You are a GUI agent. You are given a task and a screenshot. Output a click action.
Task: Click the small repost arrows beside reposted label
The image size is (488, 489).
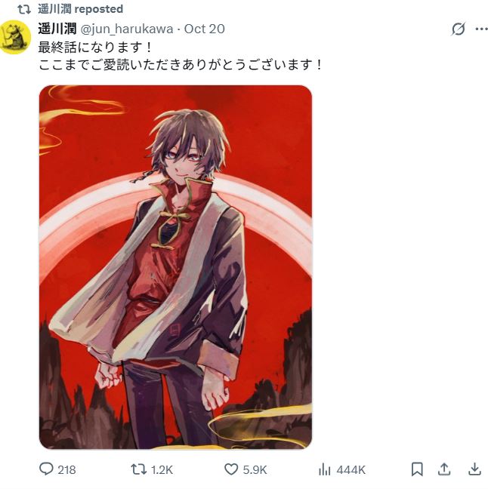point(24,9)
